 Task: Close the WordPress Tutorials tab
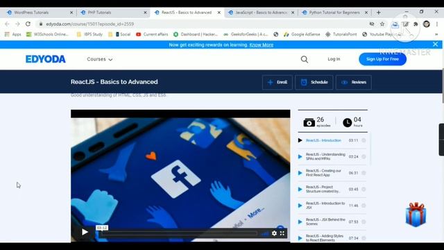coord(71,12)
